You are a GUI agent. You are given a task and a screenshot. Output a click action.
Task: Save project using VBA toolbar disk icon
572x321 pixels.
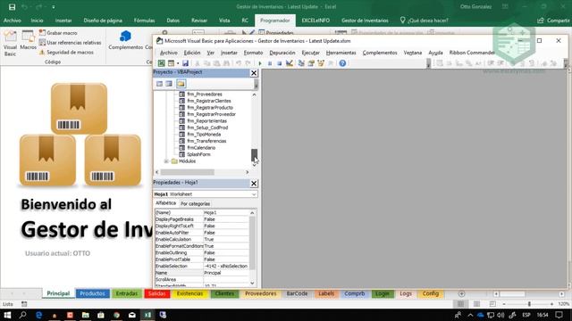point(185,63)
